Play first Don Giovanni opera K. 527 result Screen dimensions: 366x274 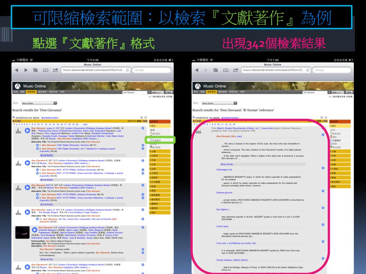click(27, 131)
